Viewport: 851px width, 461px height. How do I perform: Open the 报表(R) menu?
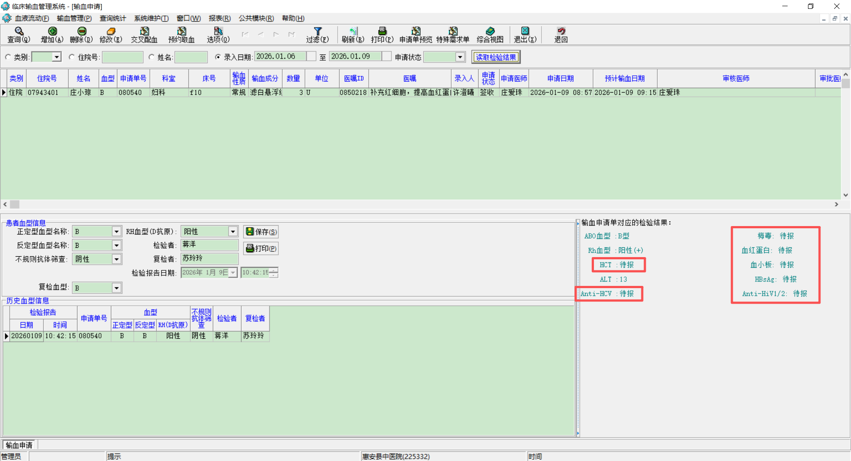(x=219, y=18)
